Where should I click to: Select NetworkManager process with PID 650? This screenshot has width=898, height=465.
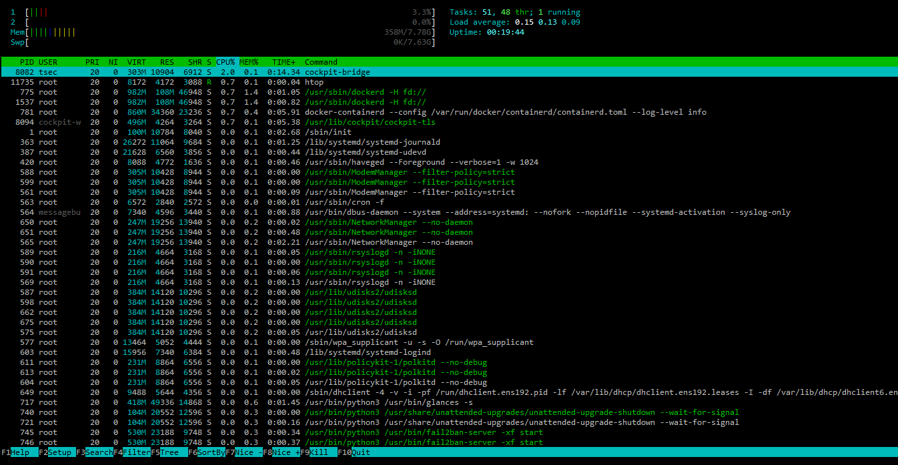coord(449,222)
